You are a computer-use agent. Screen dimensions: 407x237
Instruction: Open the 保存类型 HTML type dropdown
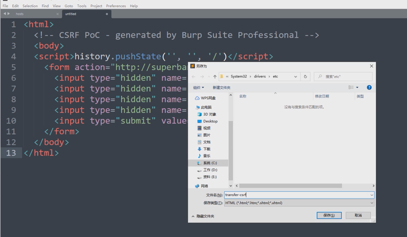click(299, 203)
